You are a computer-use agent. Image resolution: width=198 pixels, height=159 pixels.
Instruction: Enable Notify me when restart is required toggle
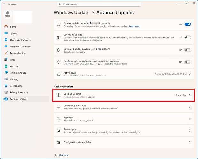(188, 62)
